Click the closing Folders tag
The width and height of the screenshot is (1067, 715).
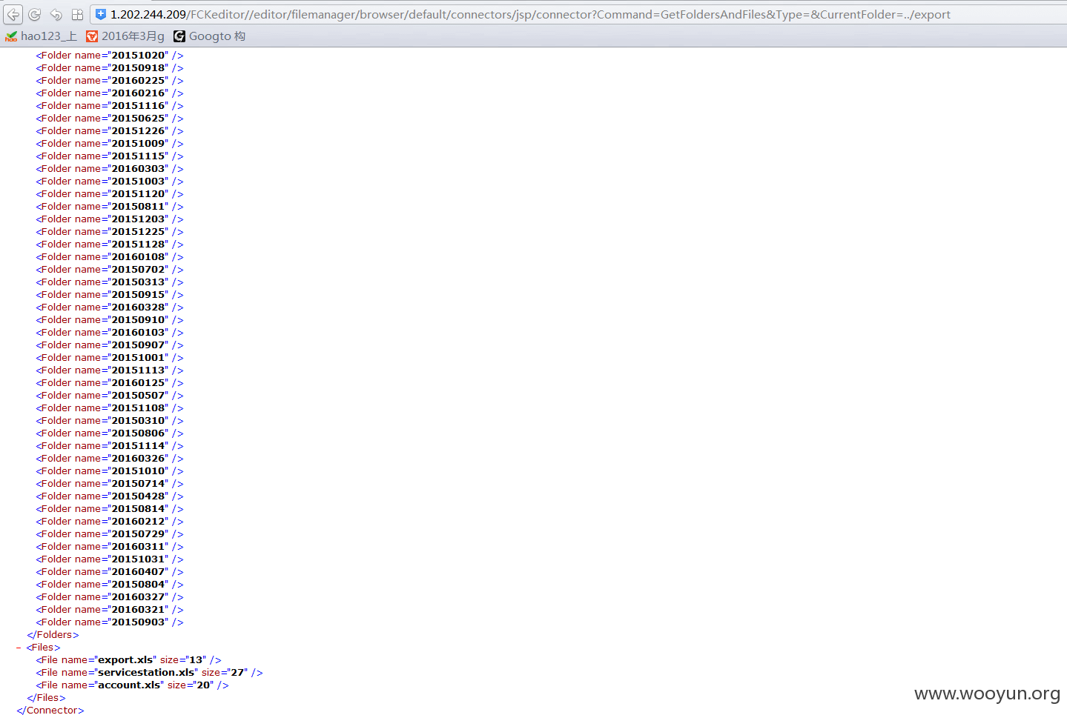click(53, 635)
